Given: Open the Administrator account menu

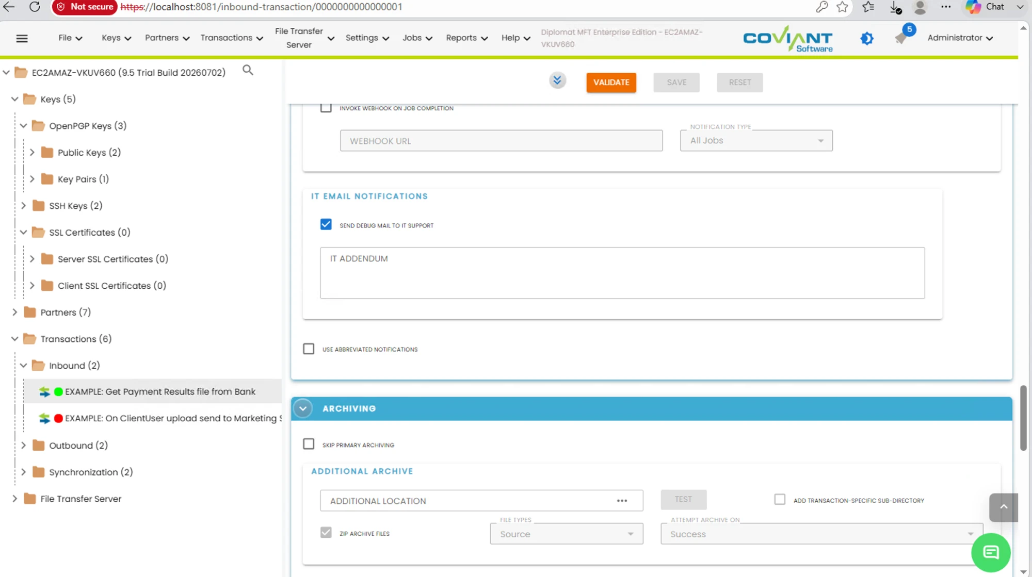Looking at the screenshot, I should [960, 38].
